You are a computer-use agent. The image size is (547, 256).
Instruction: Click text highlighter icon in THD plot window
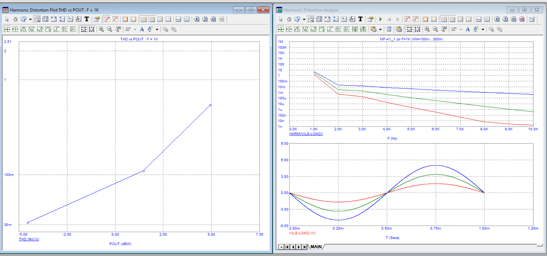coord(150,29)
